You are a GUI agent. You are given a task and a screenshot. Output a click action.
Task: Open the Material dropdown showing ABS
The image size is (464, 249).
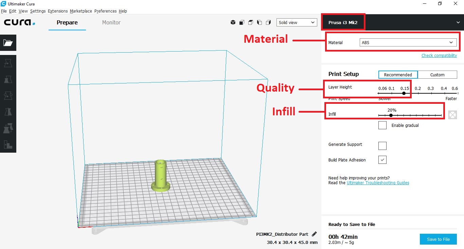click(408, 42)
